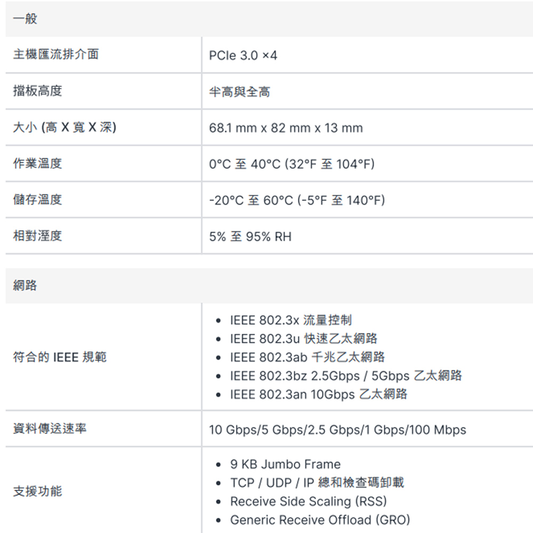Screen dimensions: 533x533
Task: Select the IEEE 802.3an 10Gbps list item
Action: coord(318,394)
